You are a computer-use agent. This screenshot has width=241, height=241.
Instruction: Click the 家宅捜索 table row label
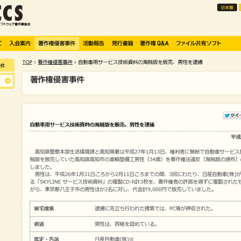point(44,208)
